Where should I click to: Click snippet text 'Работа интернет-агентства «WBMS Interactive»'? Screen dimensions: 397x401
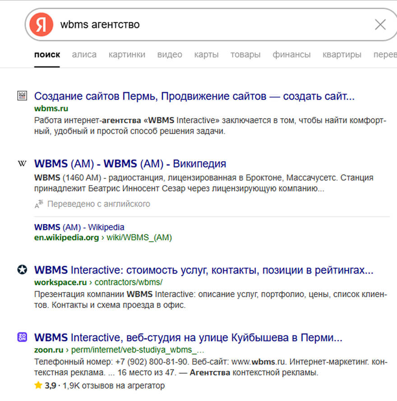click(127, 120)
